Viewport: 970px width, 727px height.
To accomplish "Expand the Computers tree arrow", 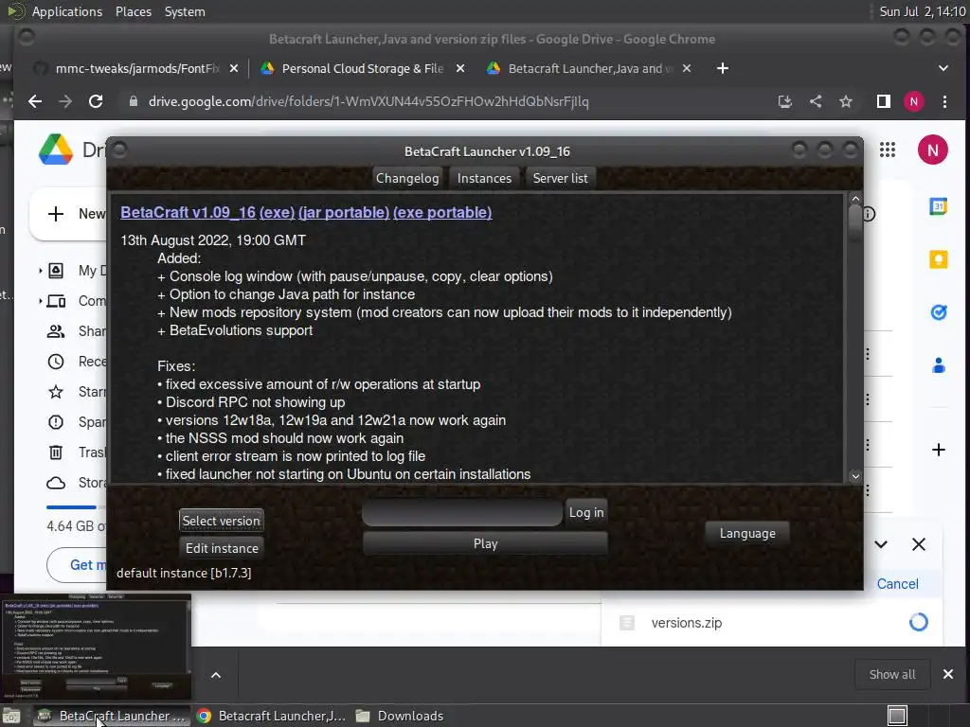I will (x=40, y=300).
